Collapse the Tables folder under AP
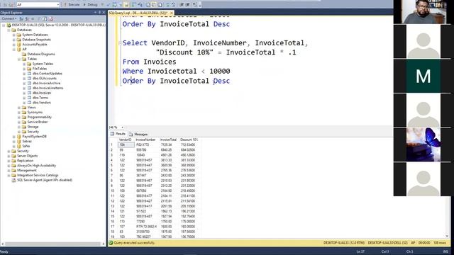The height and width of the screenshot is (255, 454). [x=19, y=59]
